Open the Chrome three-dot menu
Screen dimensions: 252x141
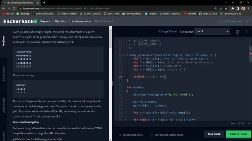point(248,9)
